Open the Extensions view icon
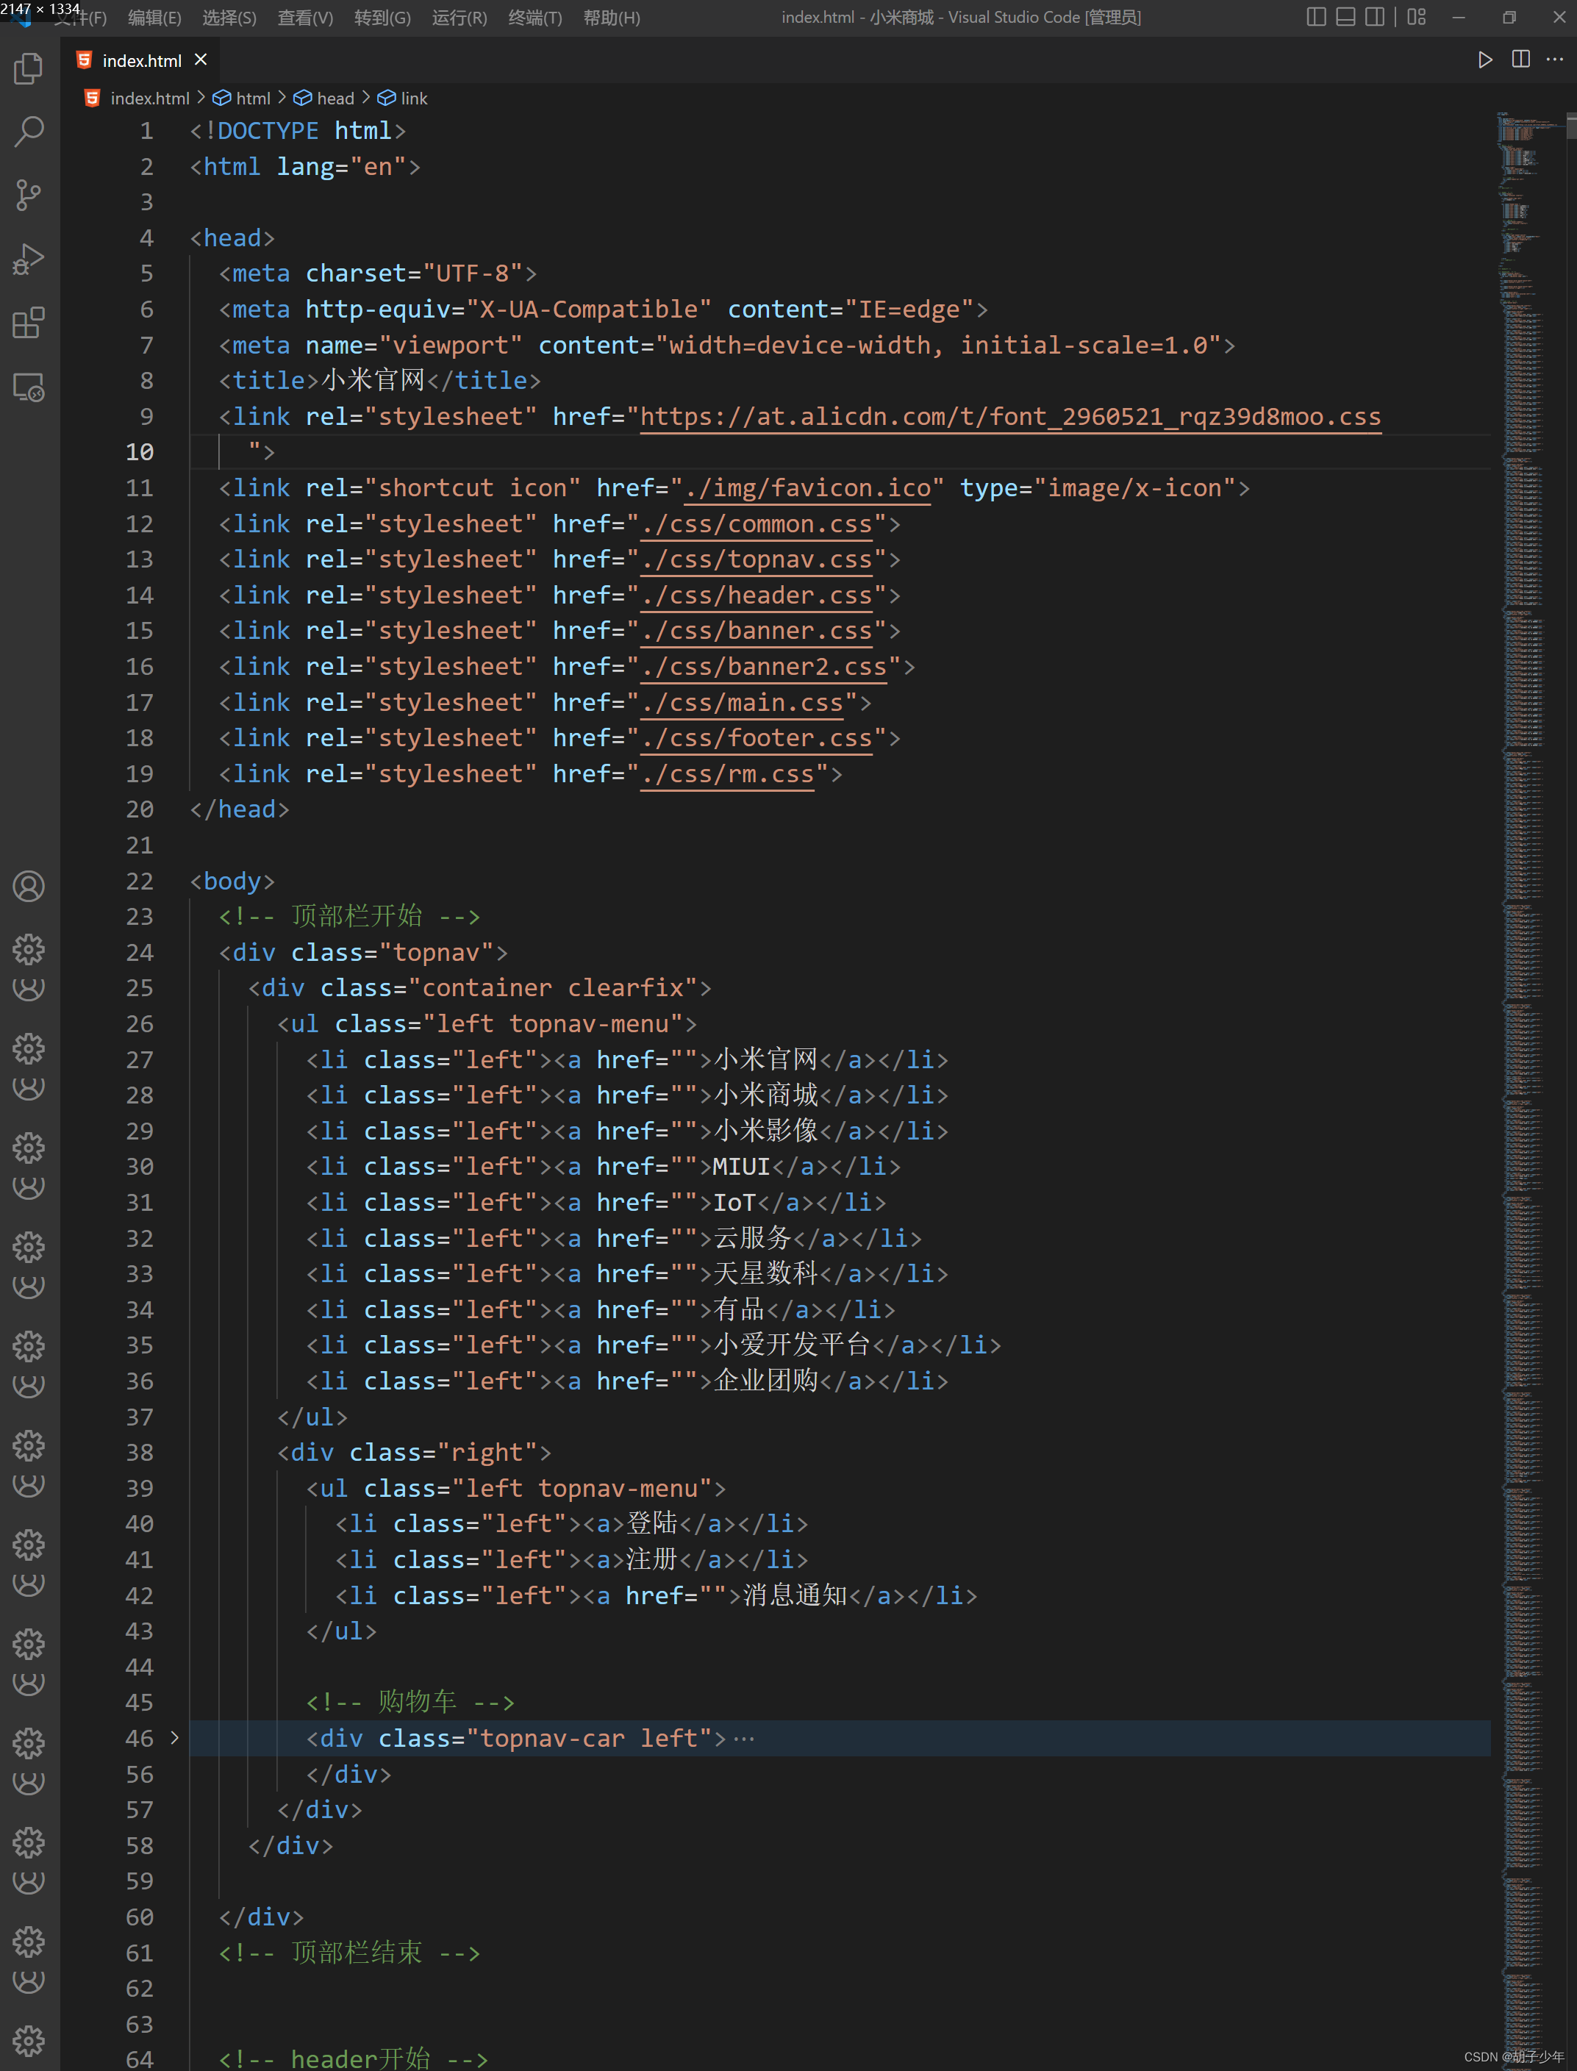The image size is (1577, 2071). tap(28, 323)
